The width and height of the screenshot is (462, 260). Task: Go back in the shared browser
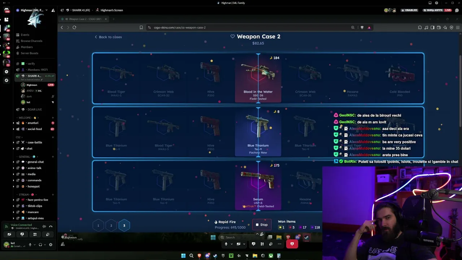tap(62, 27)
